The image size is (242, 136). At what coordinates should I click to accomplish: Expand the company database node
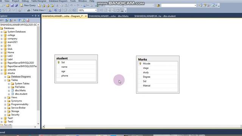coord(2,39)
